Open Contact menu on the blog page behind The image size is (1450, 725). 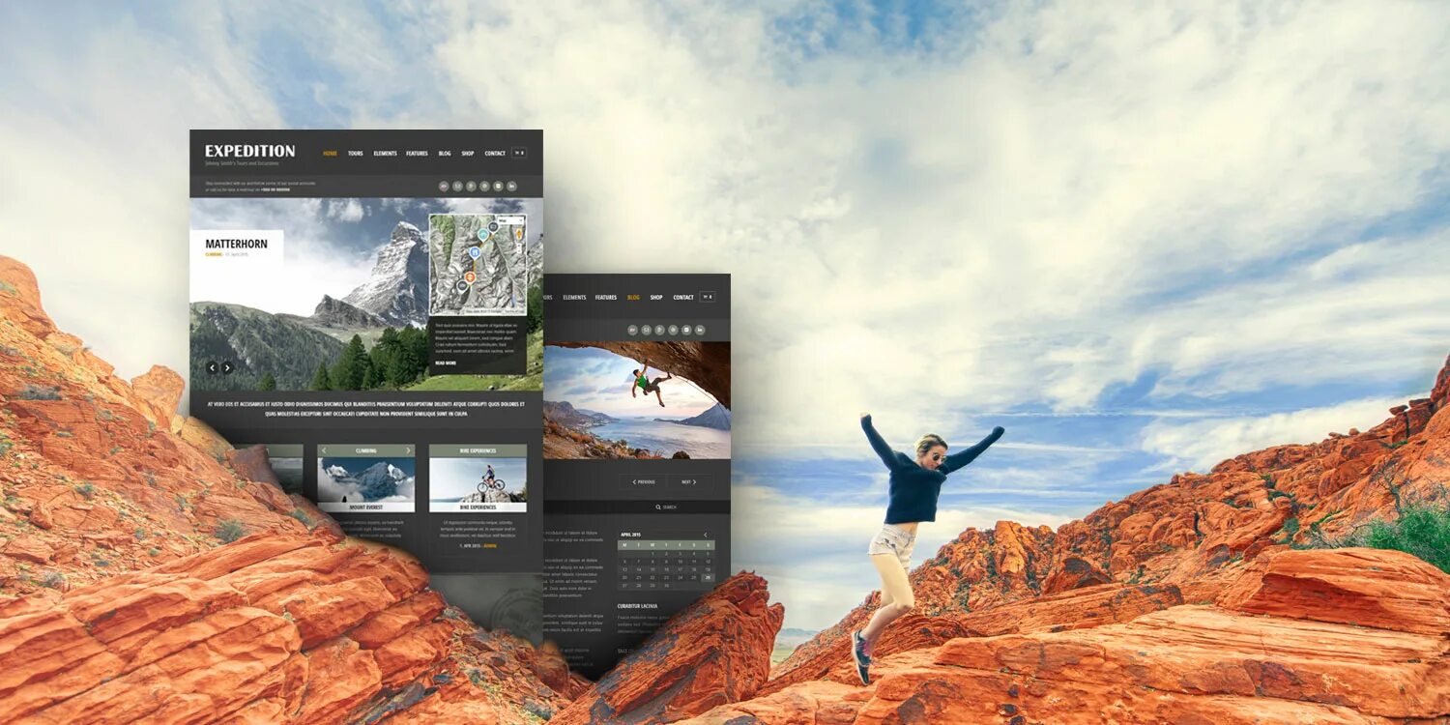pyautogui.click(x=683, y=297)
